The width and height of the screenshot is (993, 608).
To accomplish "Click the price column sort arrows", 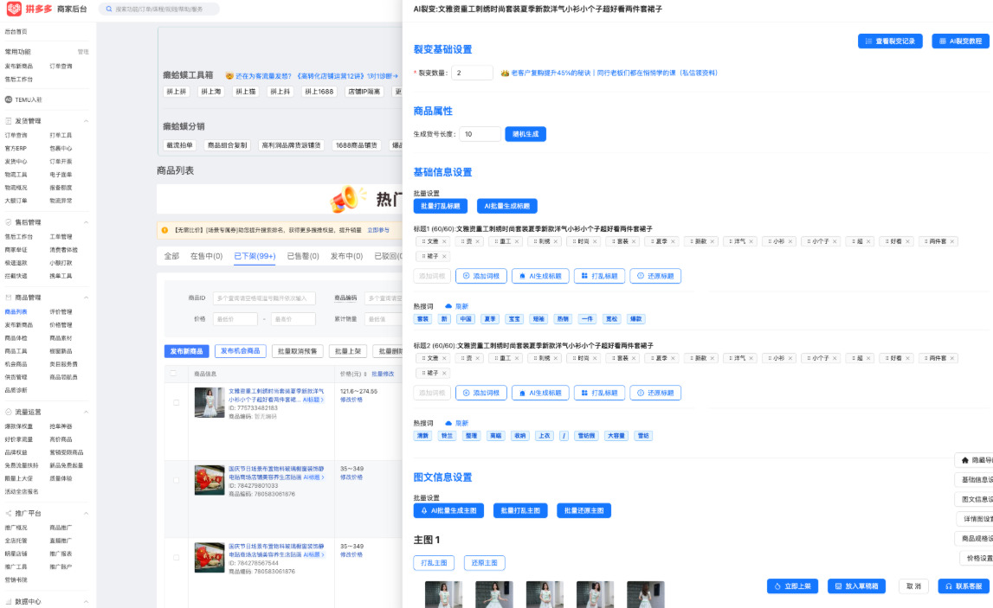I will pos(364,374).
